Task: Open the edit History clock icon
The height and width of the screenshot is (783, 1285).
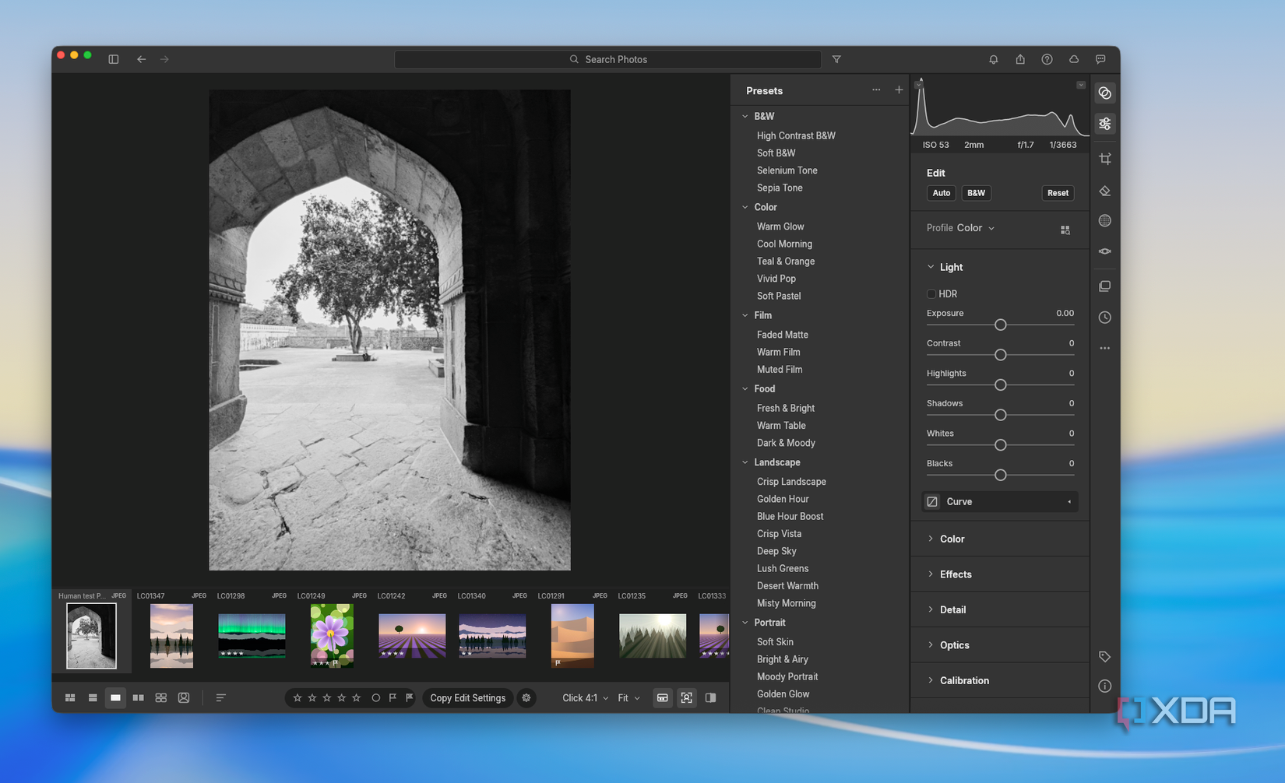Action: [x=1104, y=318]
